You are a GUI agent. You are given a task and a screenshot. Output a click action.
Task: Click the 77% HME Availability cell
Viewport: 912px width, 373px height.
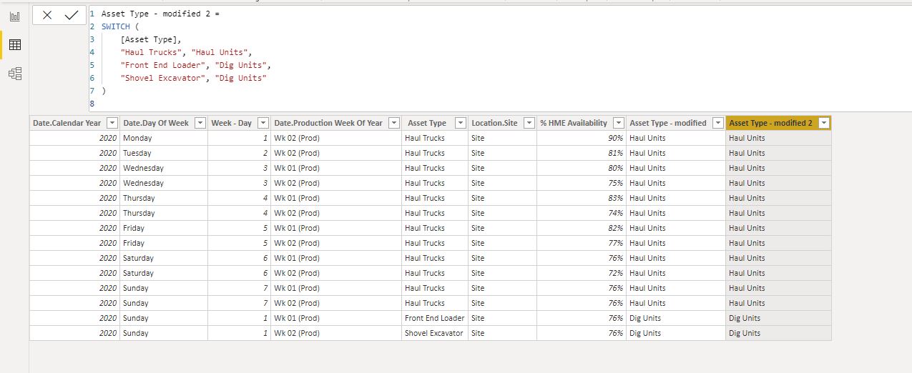coord(581,243)
